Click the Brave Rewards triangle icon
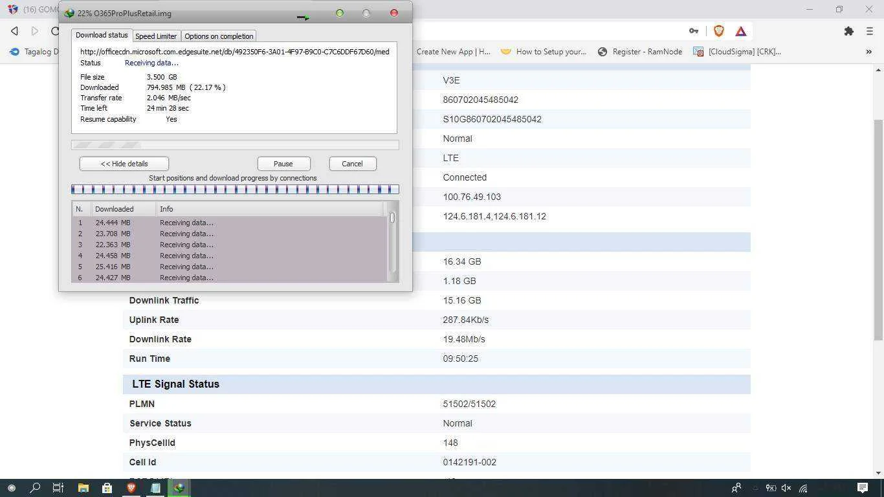This screenshot has height=497, width=884. pos(741,31)
